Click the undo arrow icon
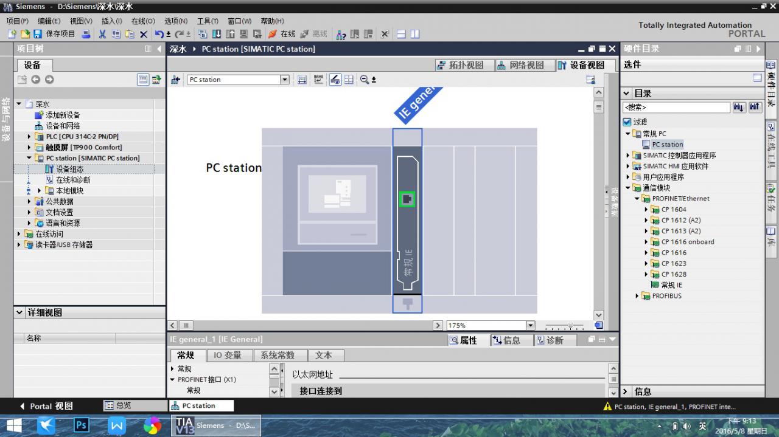The image size is (779, 437). pyautogui.click(x=159, y=34)
